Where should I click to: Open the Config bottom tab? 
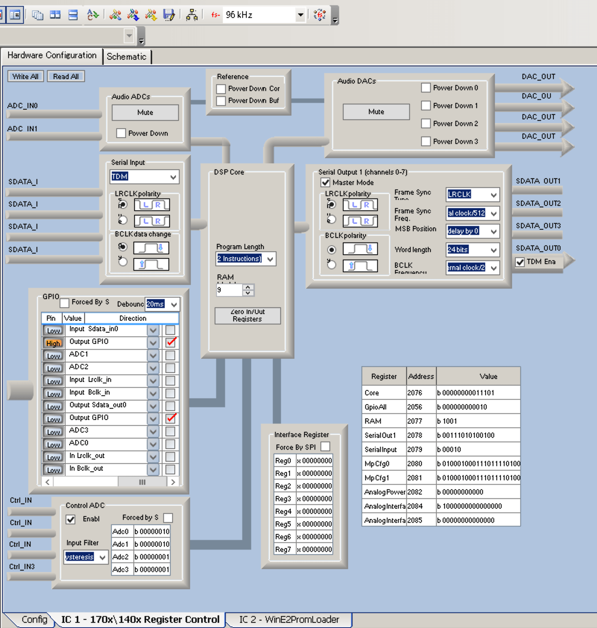tap(34, 619)
